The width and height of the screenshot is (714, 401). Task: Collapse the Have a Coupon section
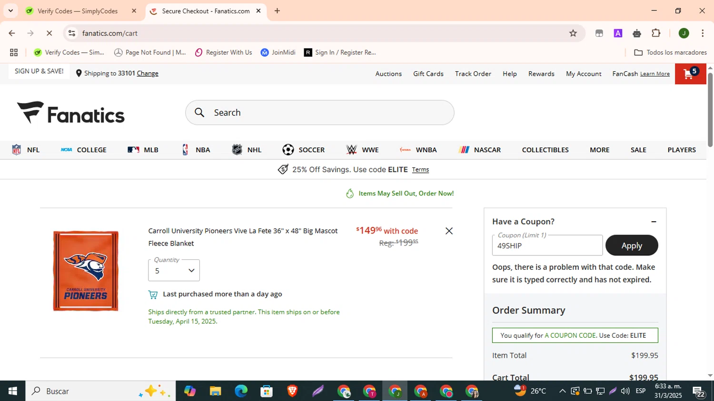[x=654, y=222]
